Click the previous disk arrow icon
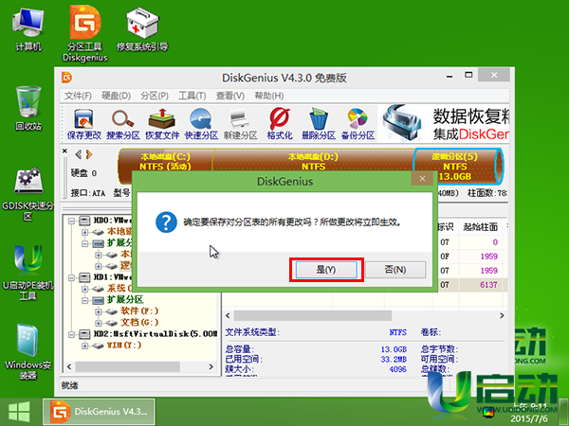Image resolution: width=569 pixels, height=426 pixels. (78, 154)
